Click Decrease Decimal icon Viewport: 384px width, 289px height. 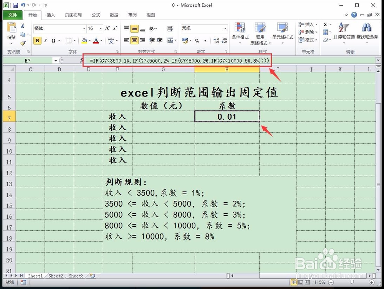click(224, 41)
